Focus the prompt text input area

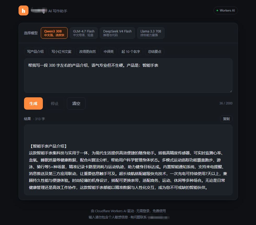tap(128, 76)
